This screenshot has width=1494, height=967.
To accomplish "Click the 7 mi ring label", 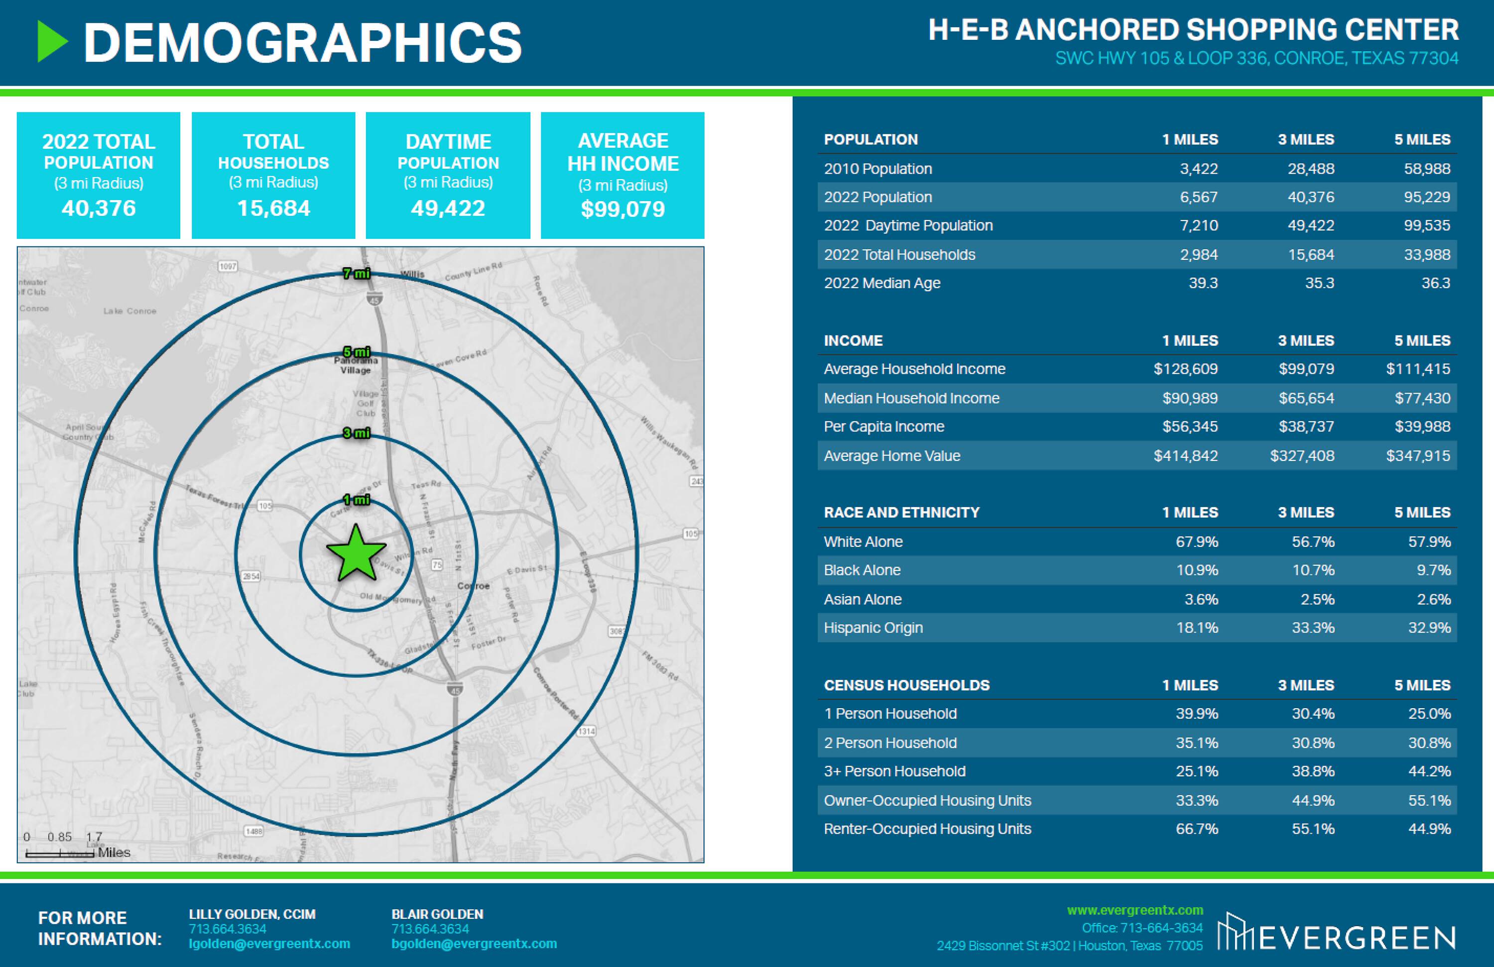I will click(357, 274).
